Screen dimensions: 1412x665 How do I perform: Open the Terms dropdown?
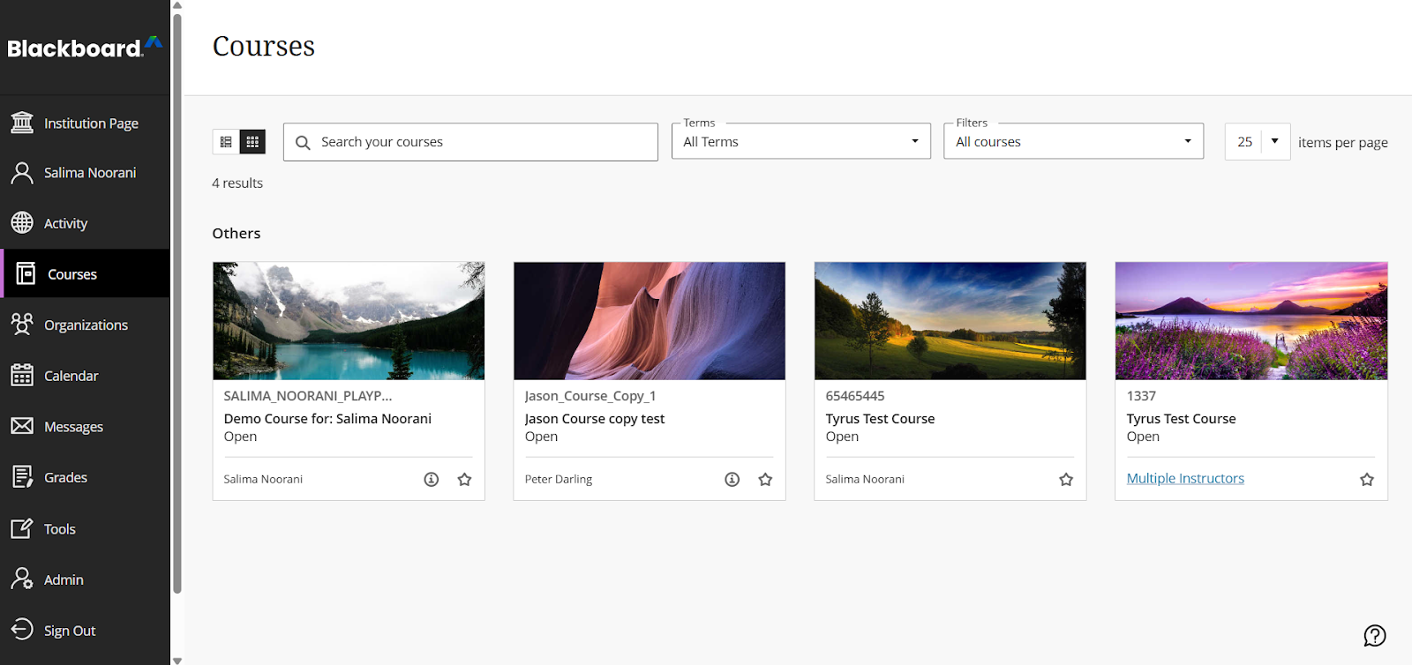point(801,141)
